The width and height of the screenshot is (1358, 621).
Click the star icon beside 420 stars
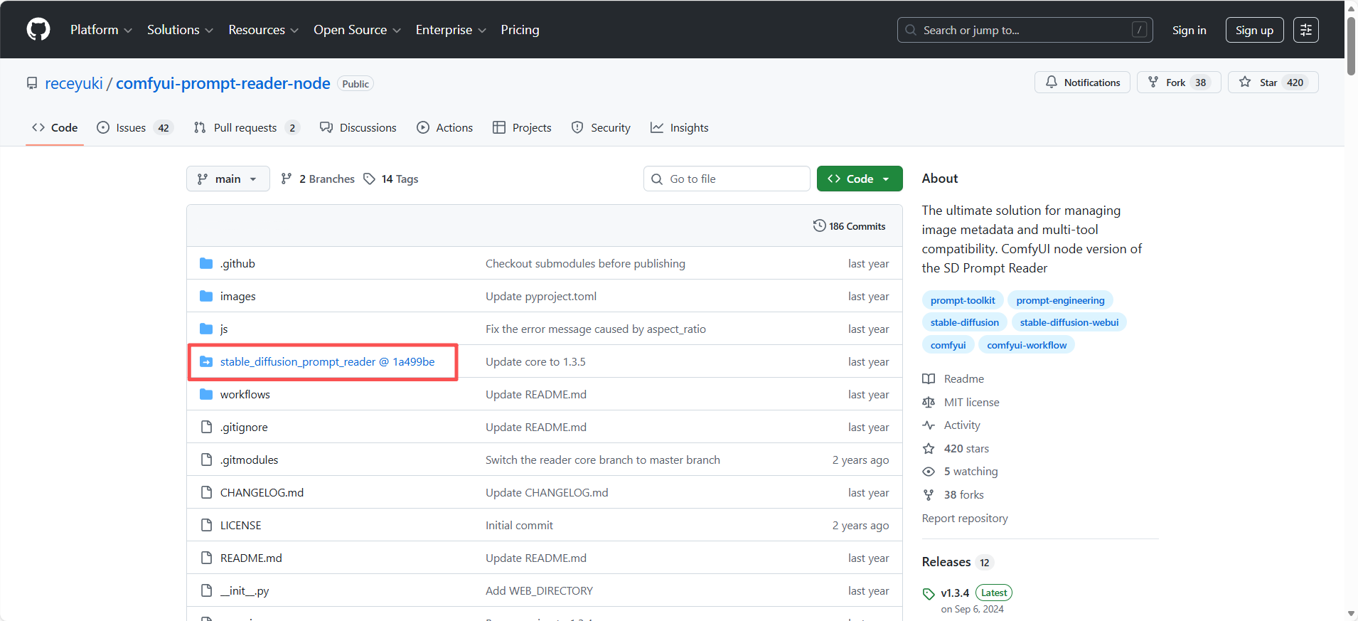929,449
